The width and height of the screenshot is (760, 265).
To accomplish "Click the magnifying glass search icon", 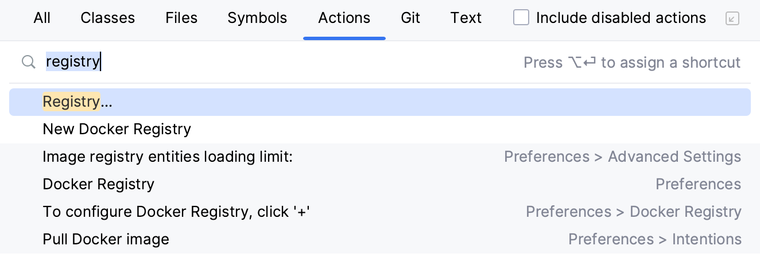I will click(28, 62).
